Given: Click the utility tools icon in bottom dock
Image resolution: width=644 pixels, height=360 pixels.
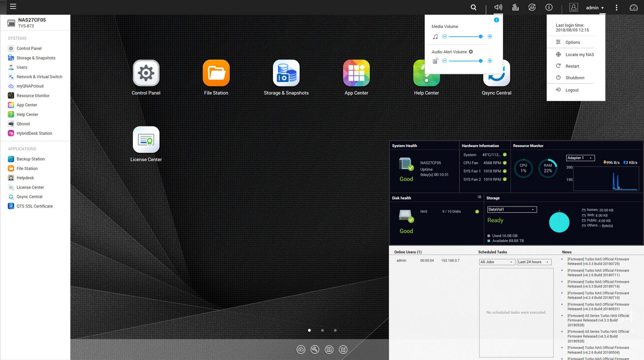Looking at the screenshot, I should click(x=315, y=350).
